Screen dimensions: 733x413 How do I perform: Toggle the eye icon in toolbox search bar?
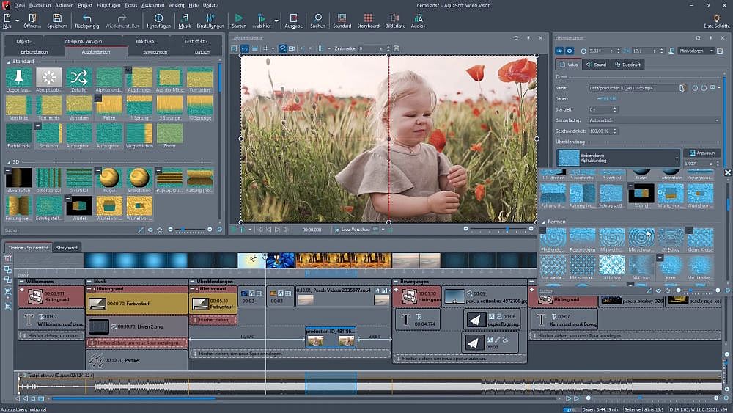tap(151, 230)
